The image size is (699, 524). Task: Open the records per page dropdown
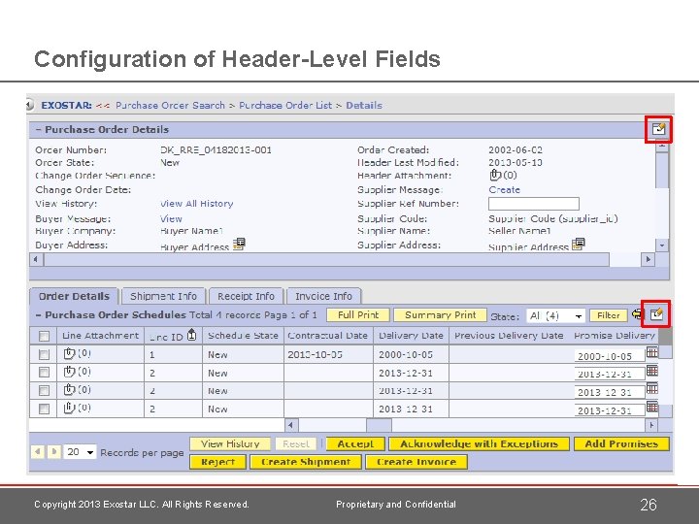coord(81,452)
